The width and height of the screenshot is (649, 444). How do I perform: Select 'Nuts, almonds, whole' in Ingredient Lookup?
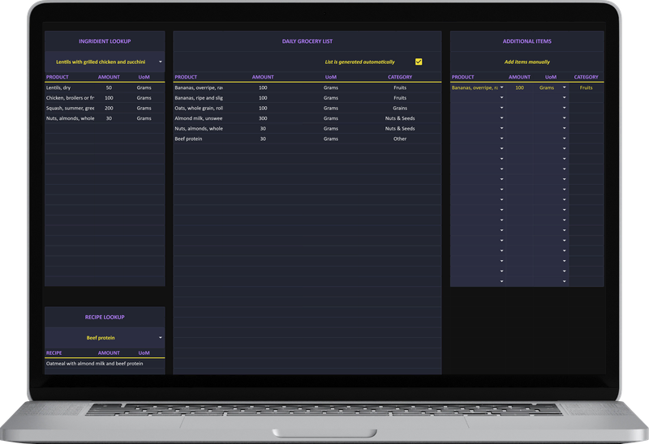[x=70, y=118]
